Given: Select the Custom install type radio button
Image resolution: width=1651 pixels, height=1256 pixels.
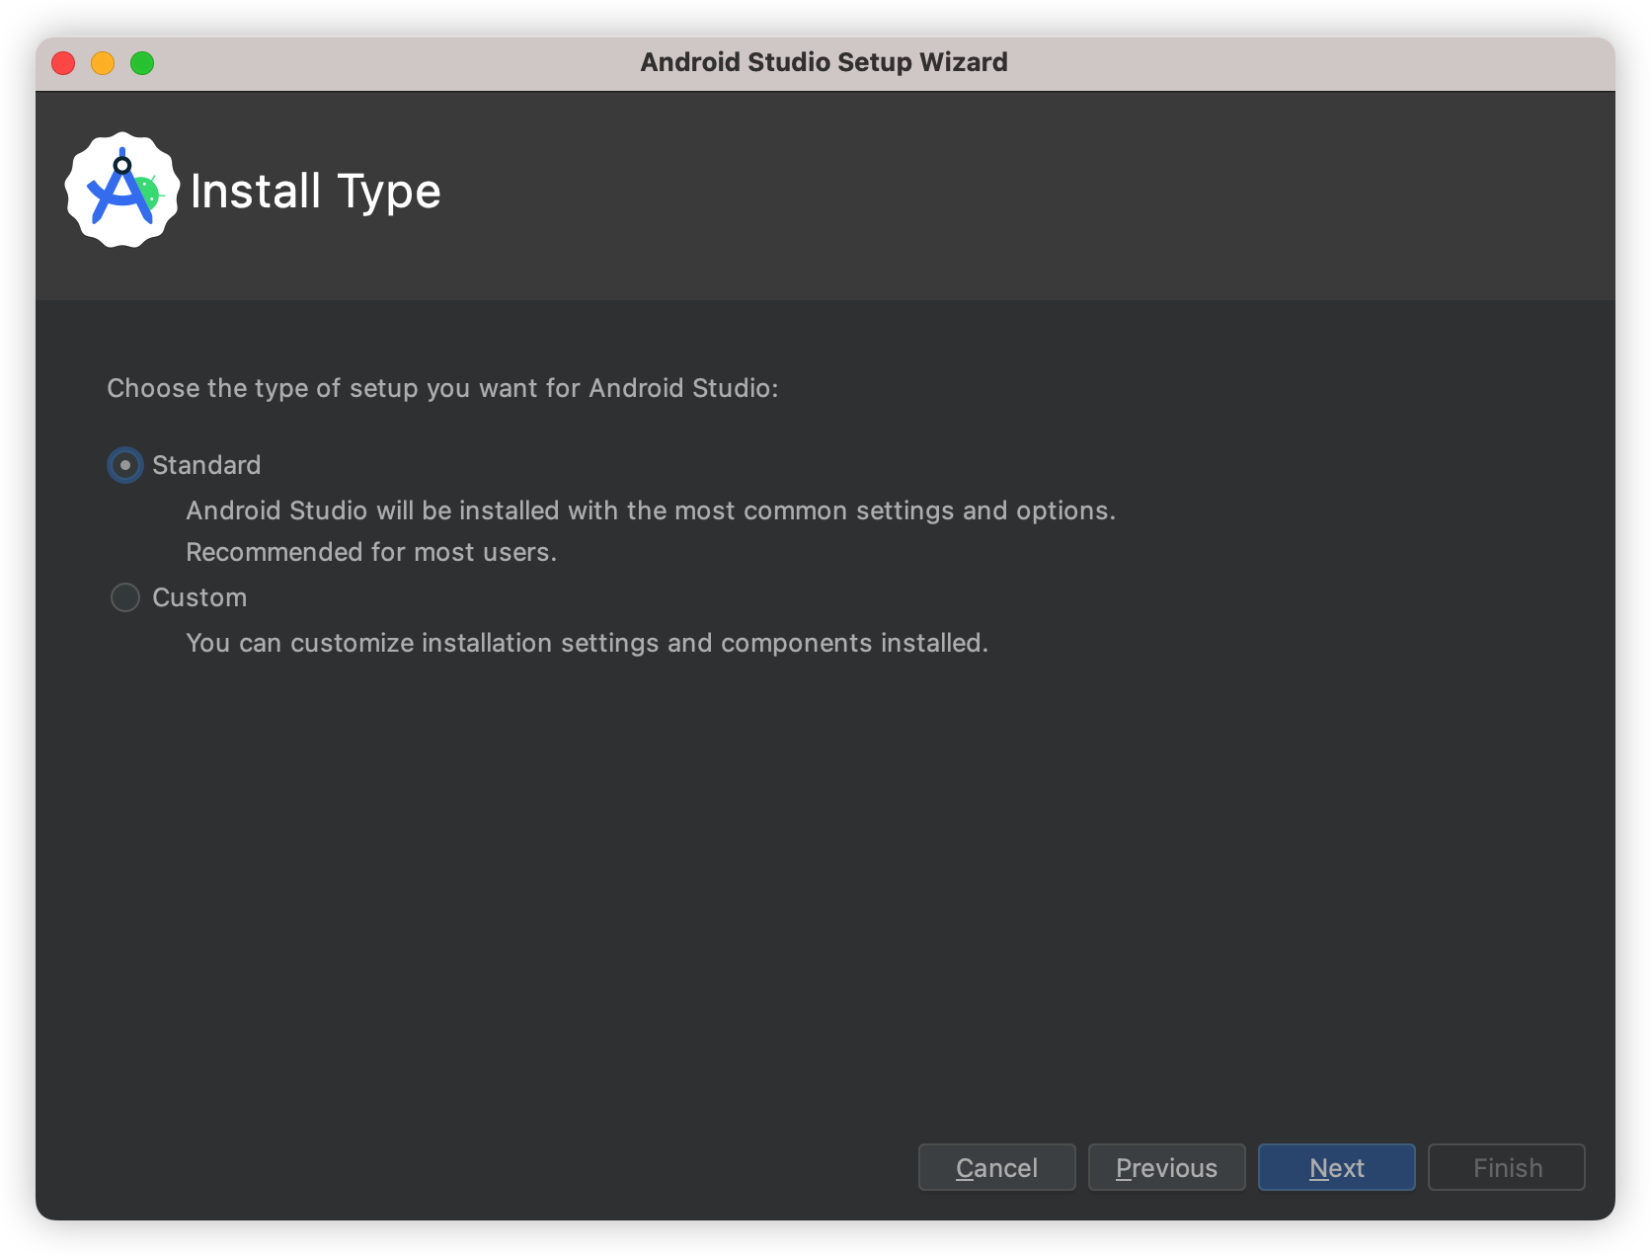Looking at the screenshot, I should [125, 597].
